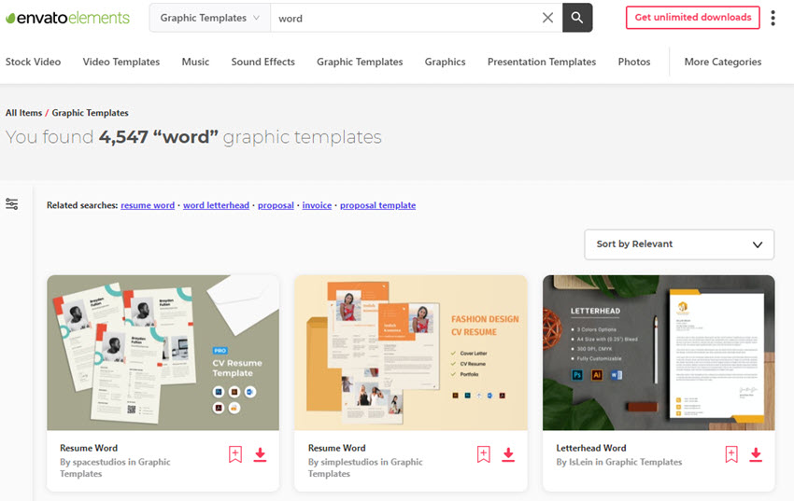The image size is (794, 501).
Task: Open the Photos category
Action: tap(634, 62)
